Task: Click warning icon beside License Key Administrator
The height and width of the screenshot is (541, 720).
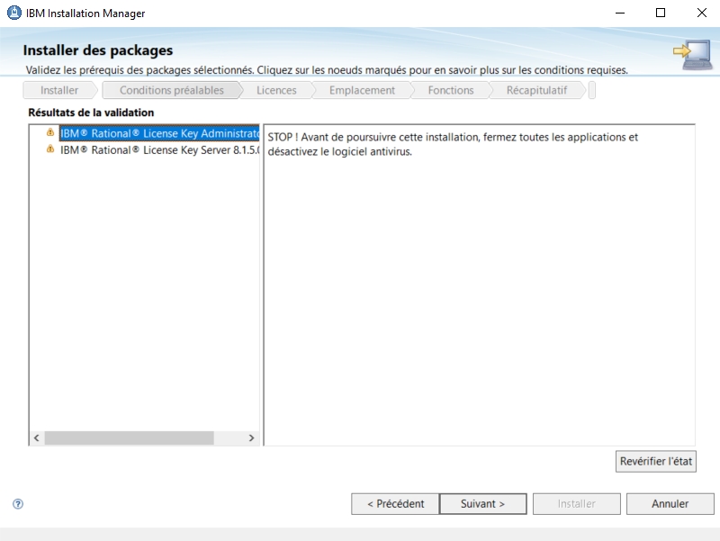Action: [50, 132]
